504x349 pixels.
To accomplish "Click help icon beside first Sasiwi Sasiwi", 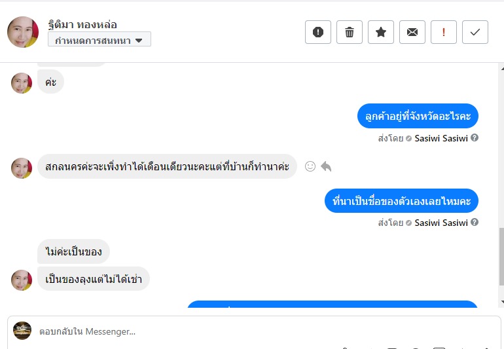I will (x=475, y=138).
